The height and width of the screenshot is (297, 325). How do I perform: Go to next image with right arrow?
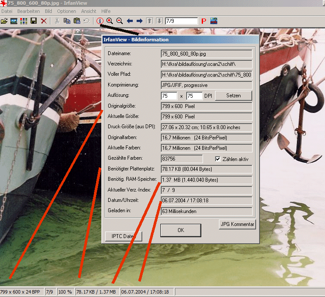(x=139, y=21)
